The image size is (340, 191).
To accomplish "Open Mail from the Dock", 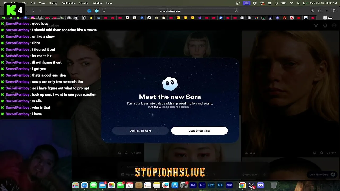I will click(103, 185).
